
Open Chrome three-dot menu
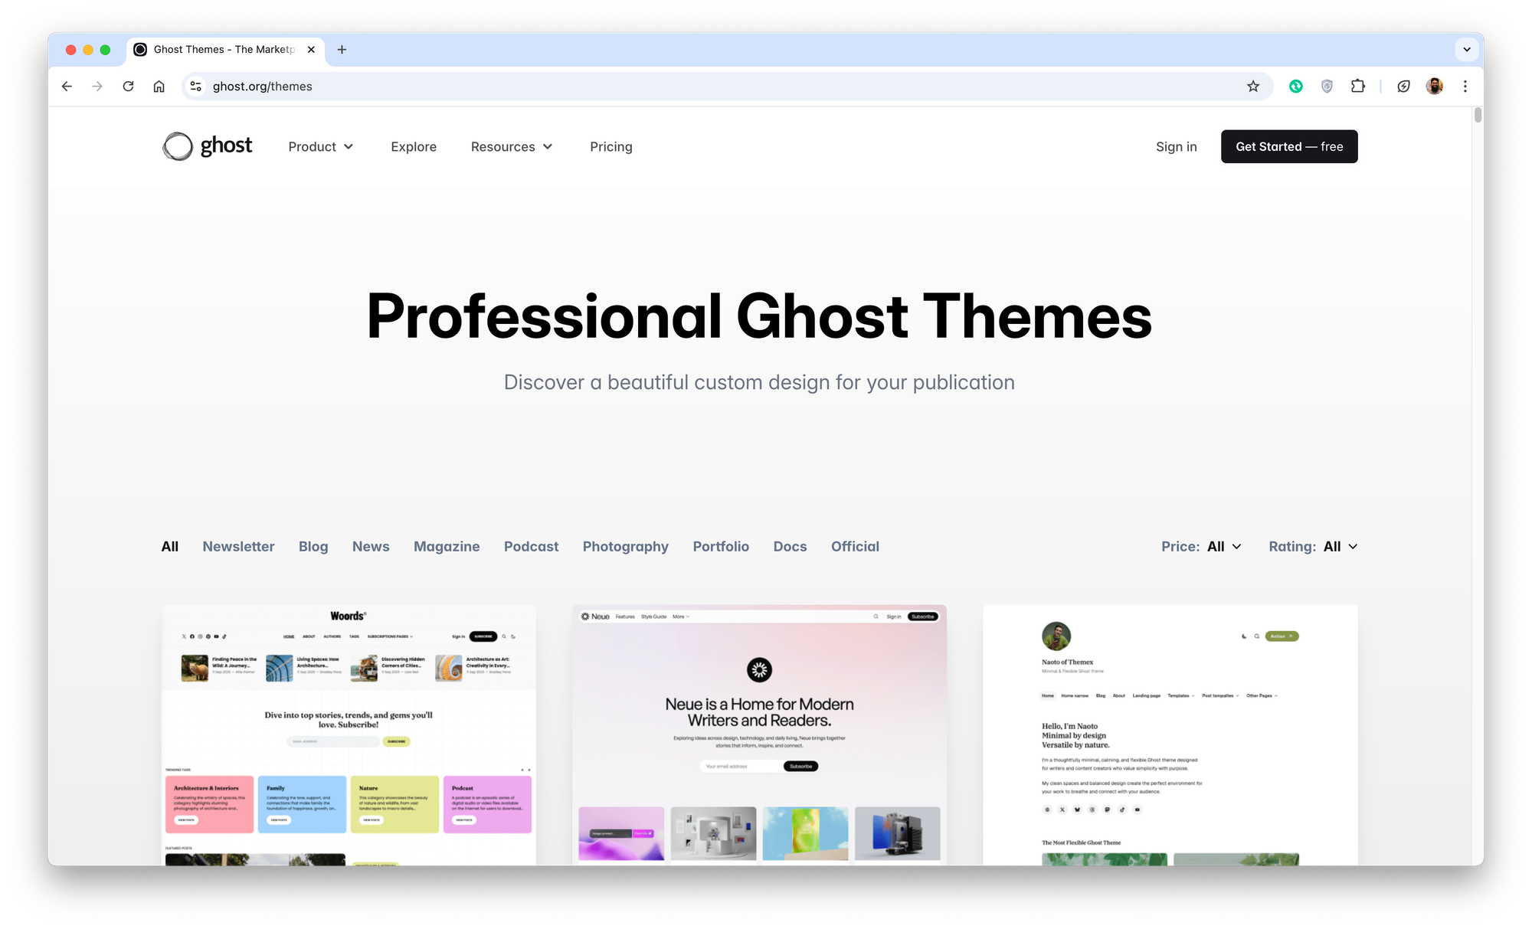point(1465,87)
